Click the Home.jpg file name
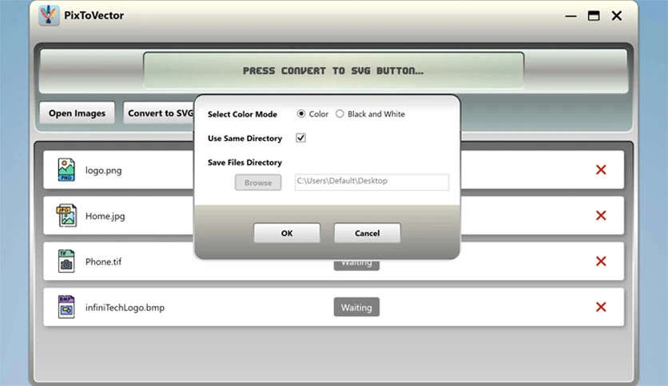Image resolution: width=668 pixels, height=386 pixels. click(x=105, y=216)
